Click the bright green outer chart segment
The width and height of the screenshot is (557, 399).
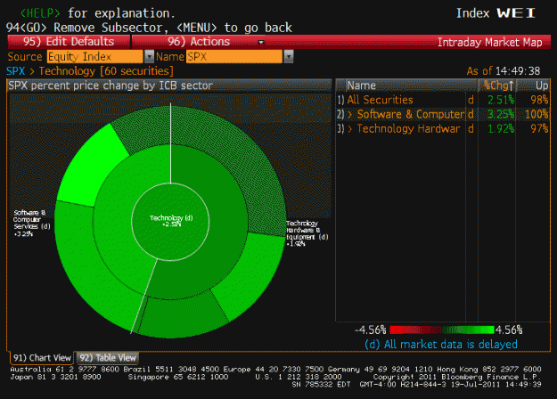91,167
